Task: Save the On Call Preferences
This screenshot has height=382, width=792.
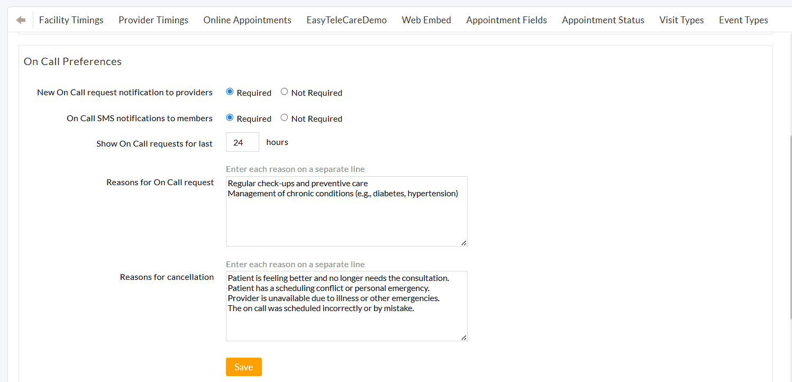Action: click(243, 367)
